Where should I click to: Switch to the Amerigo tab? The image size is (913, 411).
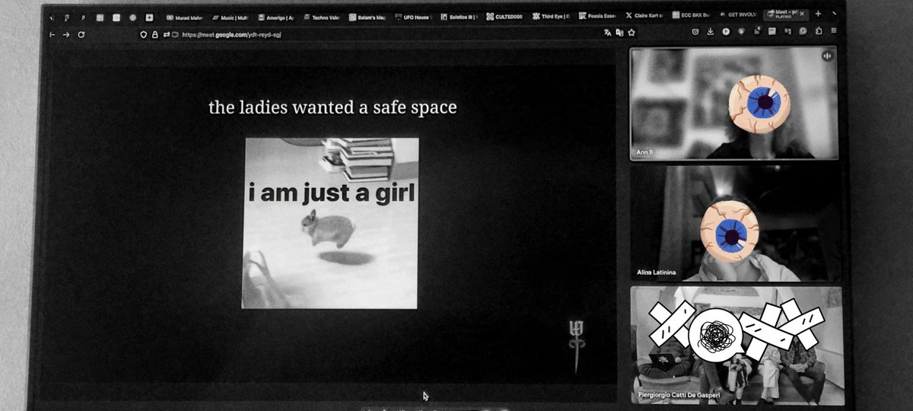tap(275, 18)
